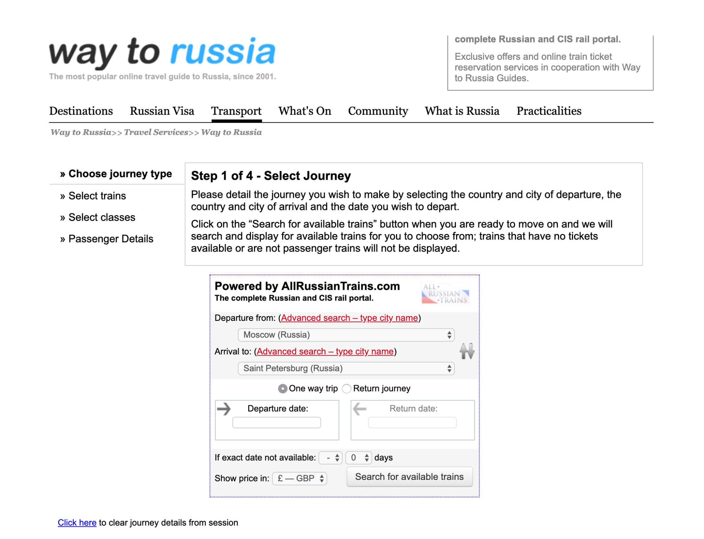The width and height of the screenshot is (704, 539).
Task: Click the departure Advanced search link
Action: click(x=349, y=318)
